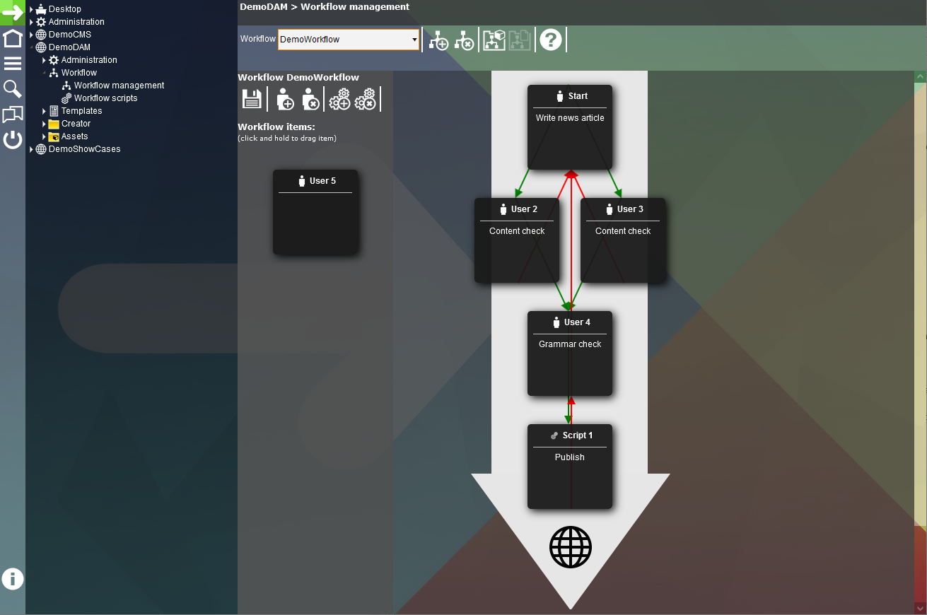
Task: Click the Add workflow icon in the toolbar
Action: (x=438, y=40)
